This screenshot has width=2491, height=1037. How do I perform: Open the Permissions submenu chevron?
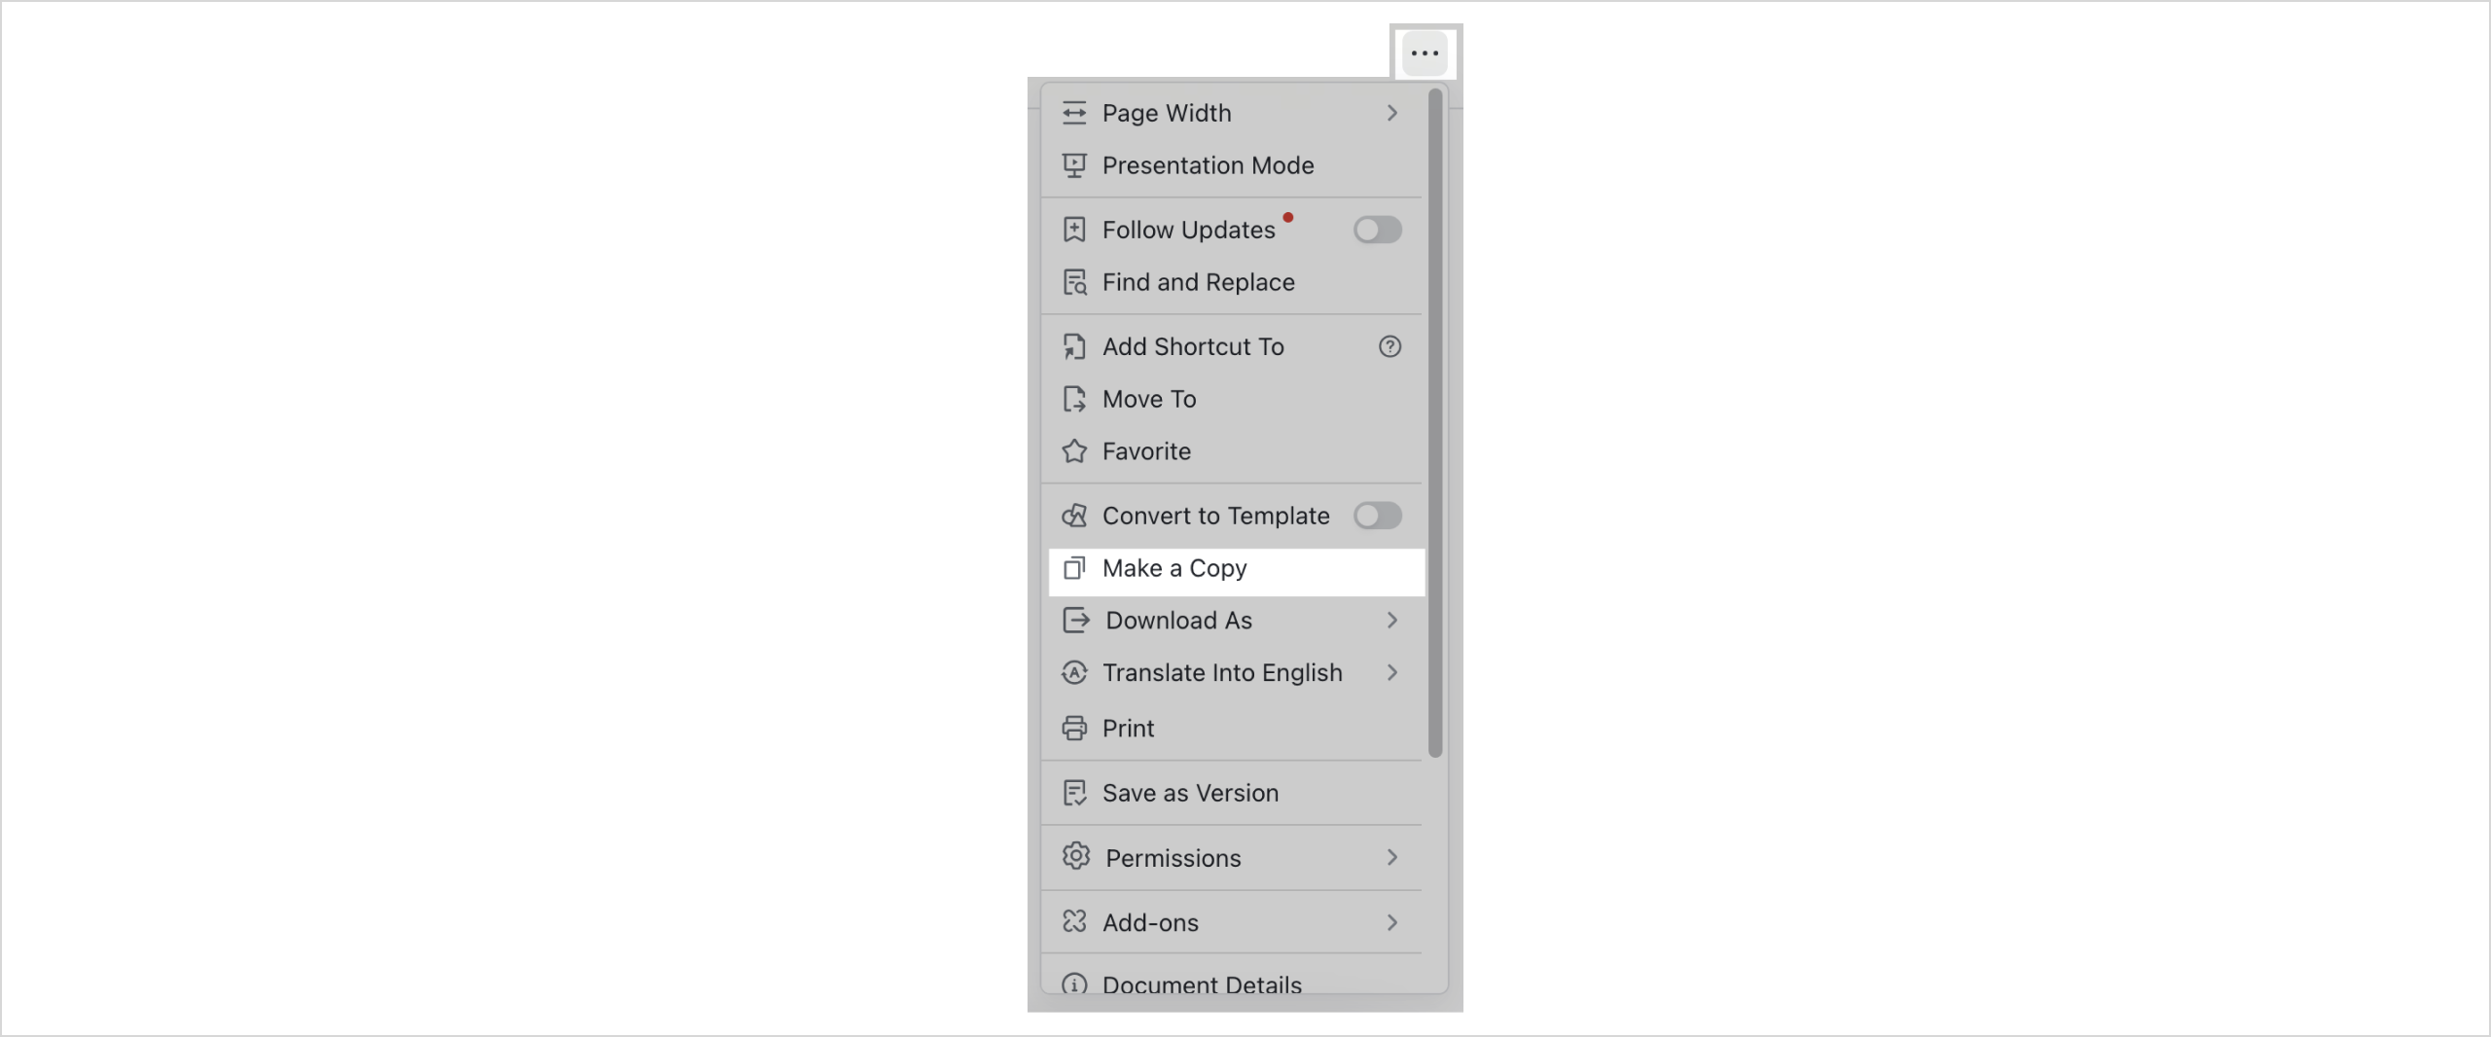[1391, 858]
